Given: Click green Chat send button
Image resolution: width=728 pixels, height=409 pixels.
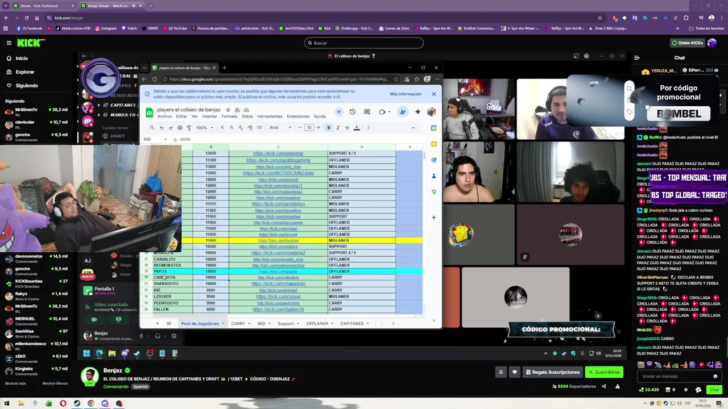Looking at the screenshot, I should point(714,390).
